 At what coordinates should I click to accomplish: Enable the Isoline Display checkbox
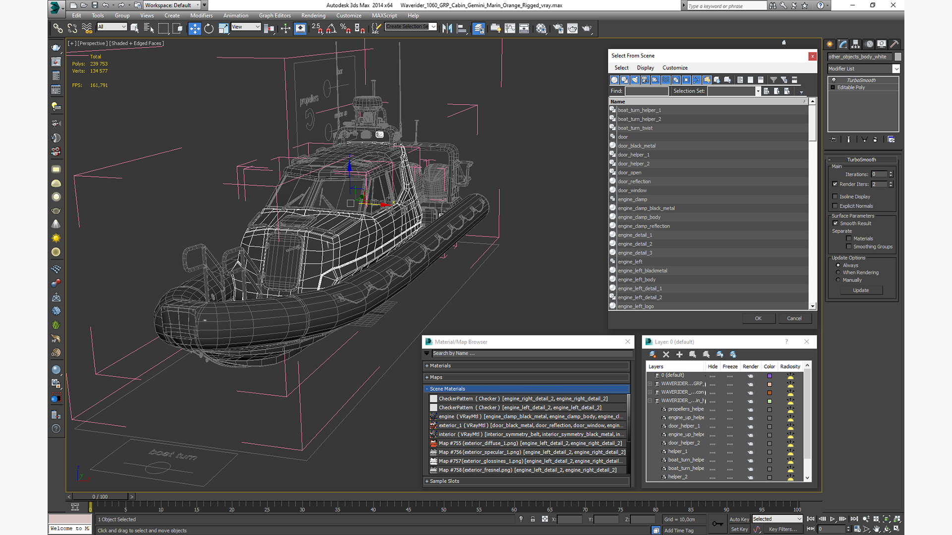point(835,197)
